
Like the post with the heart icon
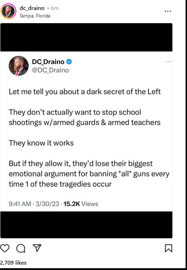point(5,248)
